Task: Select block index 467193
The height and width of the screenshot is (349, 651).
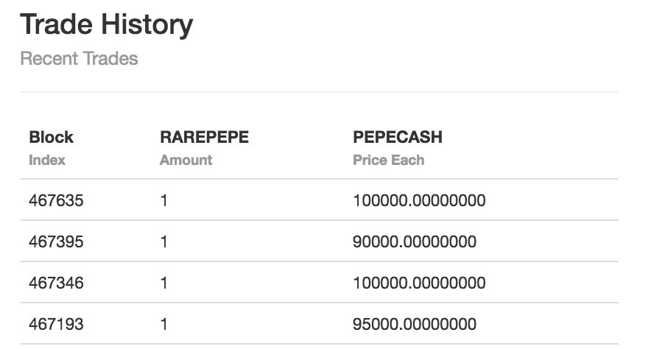Action: pyautogui.click(x=56, y=324)
